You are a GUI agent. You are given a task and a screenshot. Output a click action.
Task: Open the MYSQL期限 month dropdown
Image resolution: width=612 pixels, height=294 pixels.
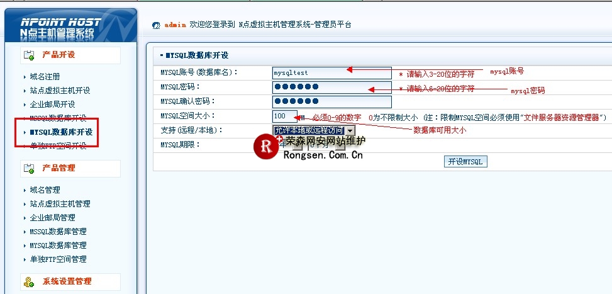coord(340,145)
